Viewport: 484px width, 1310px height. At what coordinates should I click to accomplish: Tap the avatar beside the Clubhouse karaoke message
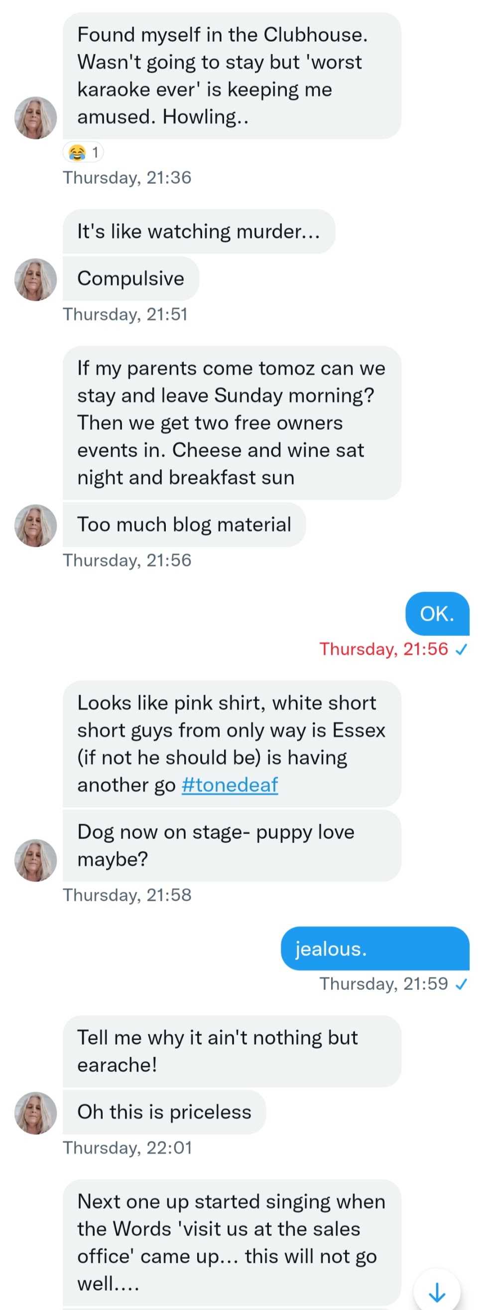[35, 118]
